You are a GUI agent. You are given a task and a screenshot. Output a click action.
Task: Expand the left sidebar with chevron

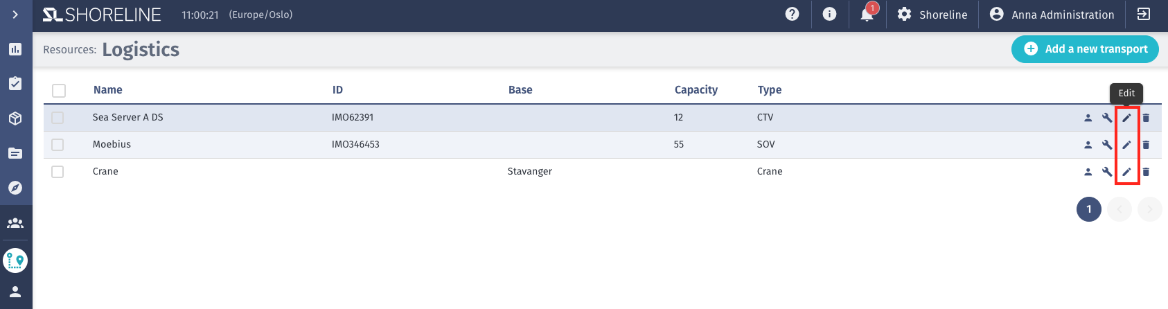pyautogui.click(x=15, y=15)
